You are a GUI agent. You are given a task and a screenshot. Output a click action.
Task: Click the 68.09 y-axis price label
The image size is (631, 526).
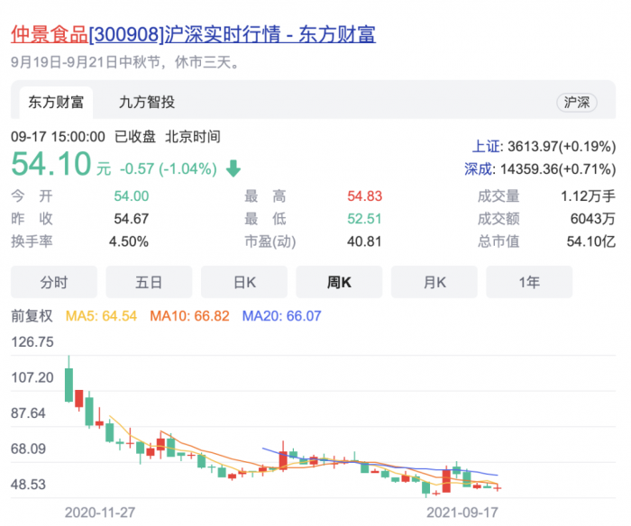(28, 449)
